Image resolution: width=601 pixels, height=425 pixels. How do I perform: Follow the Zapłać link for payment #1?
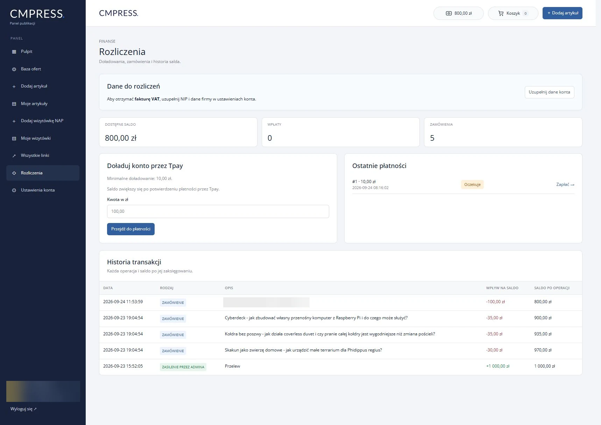(565, 184)
